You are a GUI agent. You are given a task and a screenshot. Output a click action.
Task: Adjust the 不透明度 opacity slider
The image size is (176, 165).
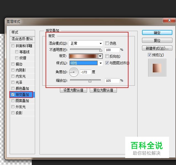101,50
